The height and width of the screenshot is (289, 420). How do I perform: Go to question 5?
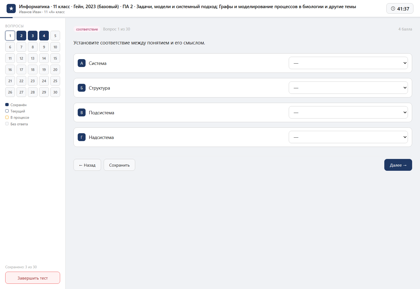point(55,36)
